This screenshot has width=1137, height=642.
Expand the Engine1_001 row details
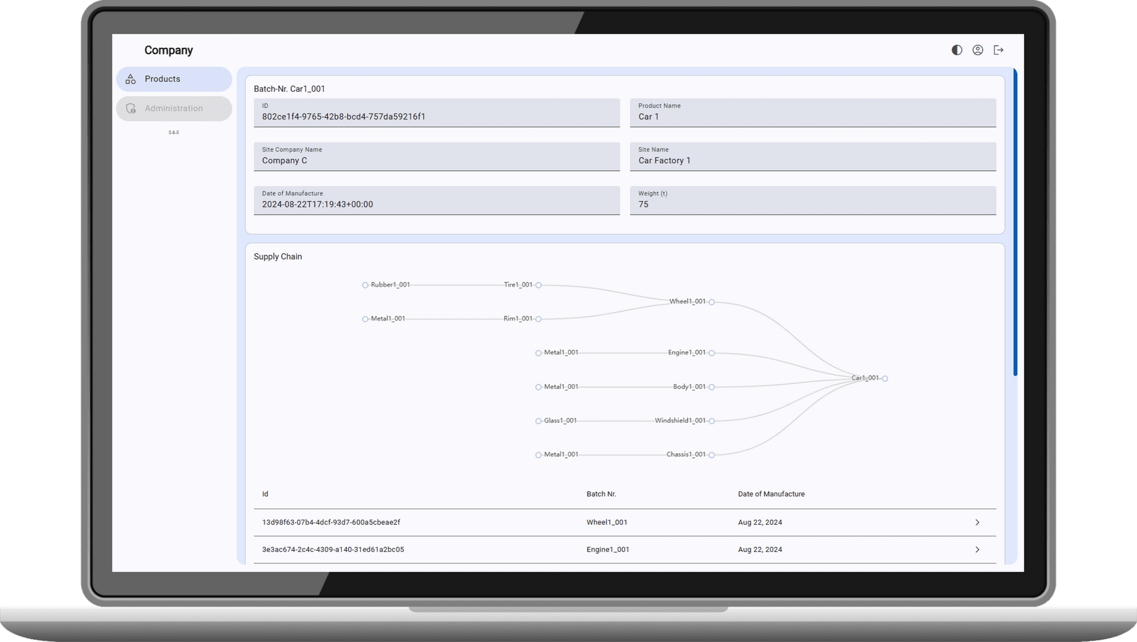977,549
